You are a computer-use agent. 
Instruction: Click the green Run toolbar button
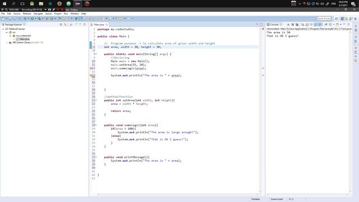[x=32, y=19]
